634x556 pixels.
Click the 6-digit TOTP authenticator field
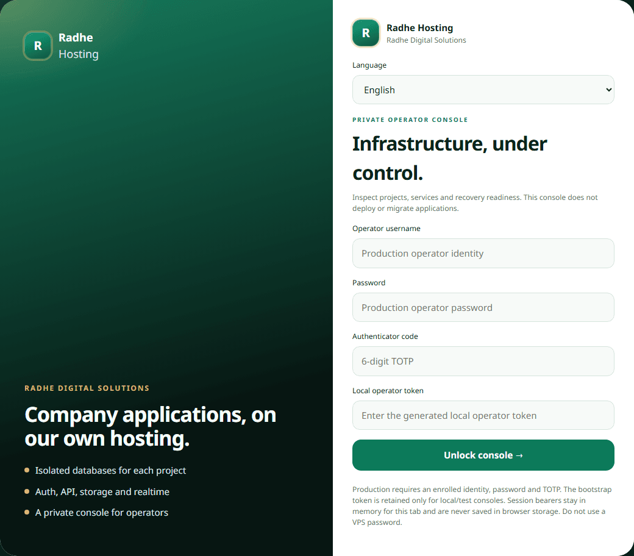[x=483, y=361]
